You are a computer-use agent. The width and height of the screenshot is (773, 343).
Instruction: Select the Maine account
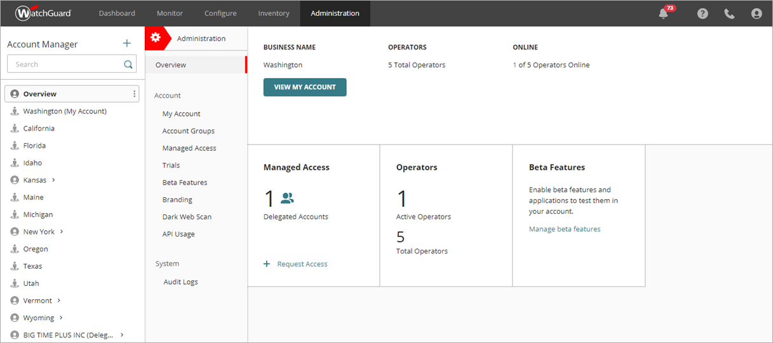(x=33, y=197)
